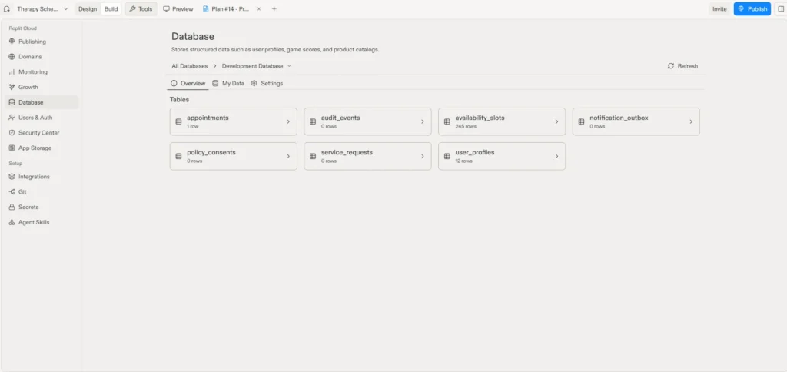Viewport: 787px width, 372px height.
Task: Open notification_outbox table via its chevron
Action: (x=691, y=121)
